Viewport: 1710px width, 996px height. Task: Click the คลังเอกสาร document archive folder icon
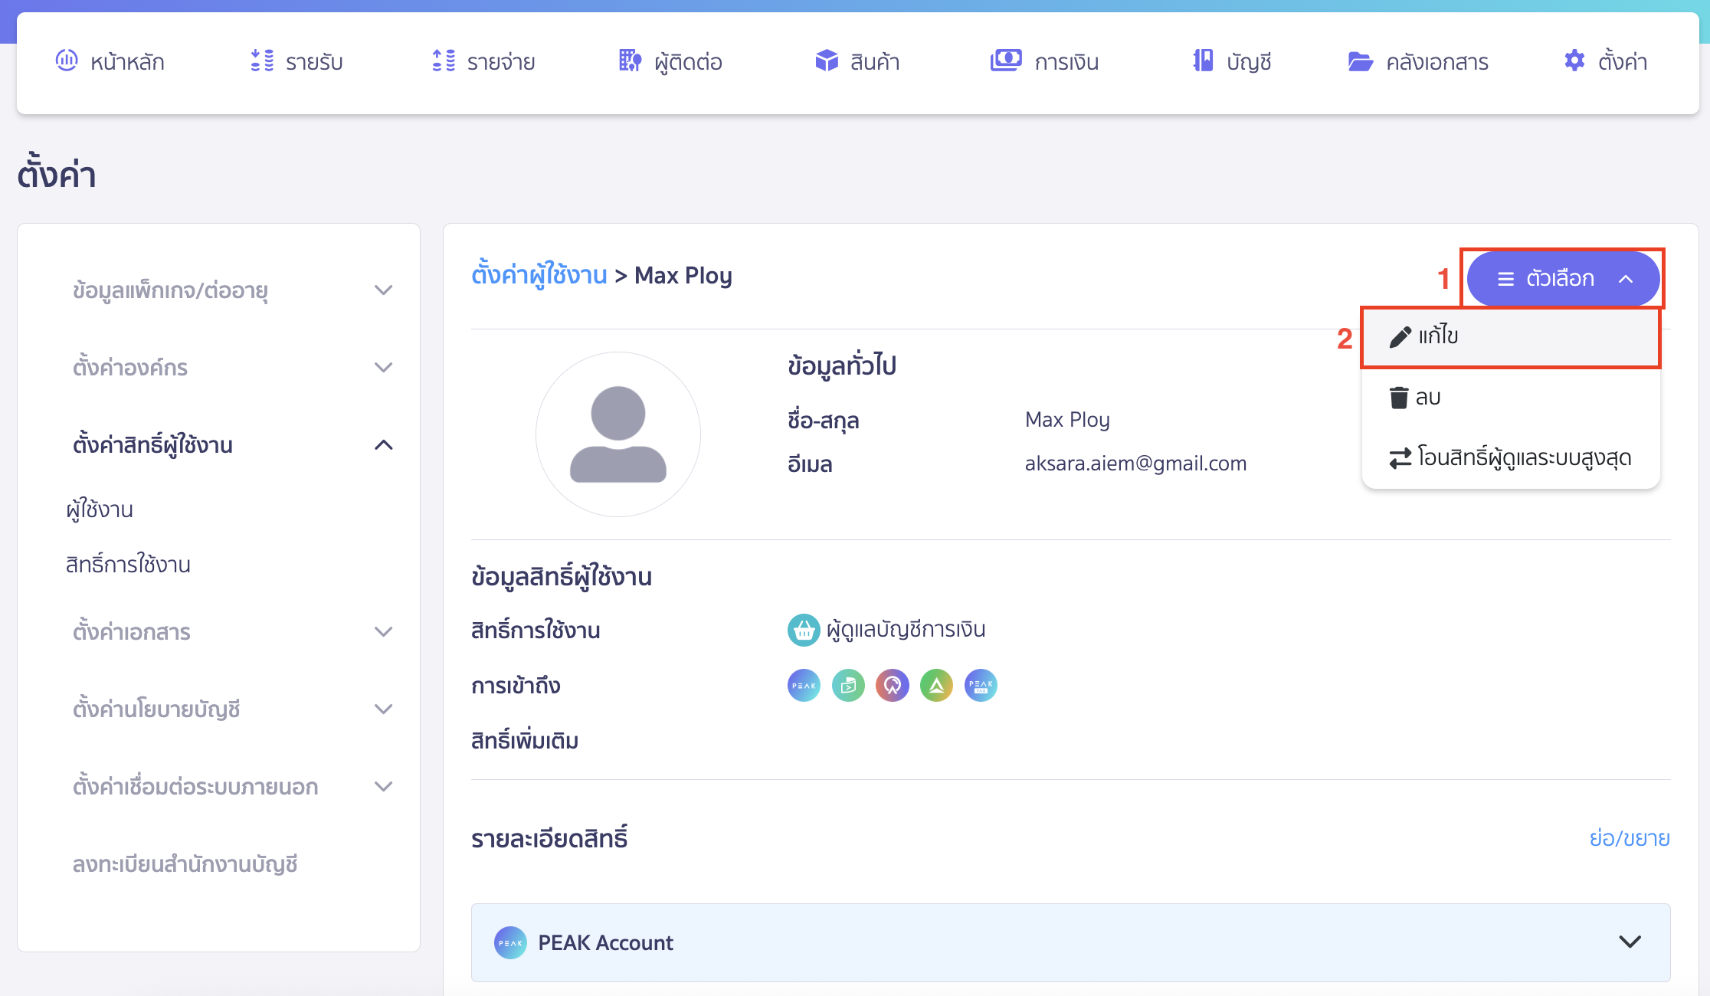tap(1361, 61)
